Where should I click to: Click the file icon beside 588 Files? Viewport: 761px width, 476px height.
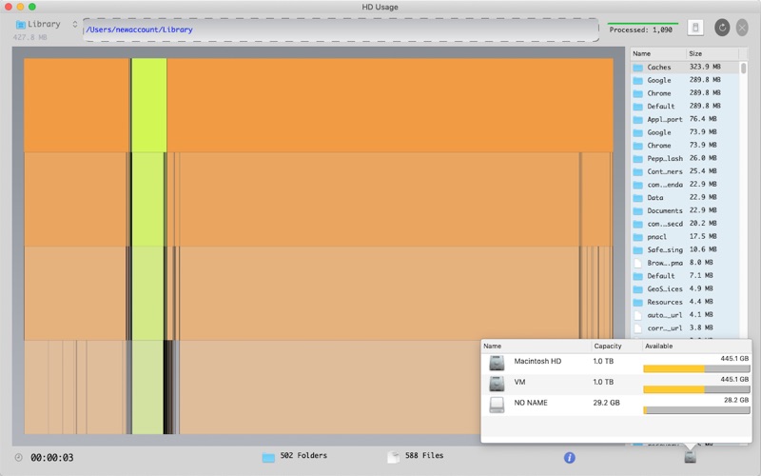393,457
